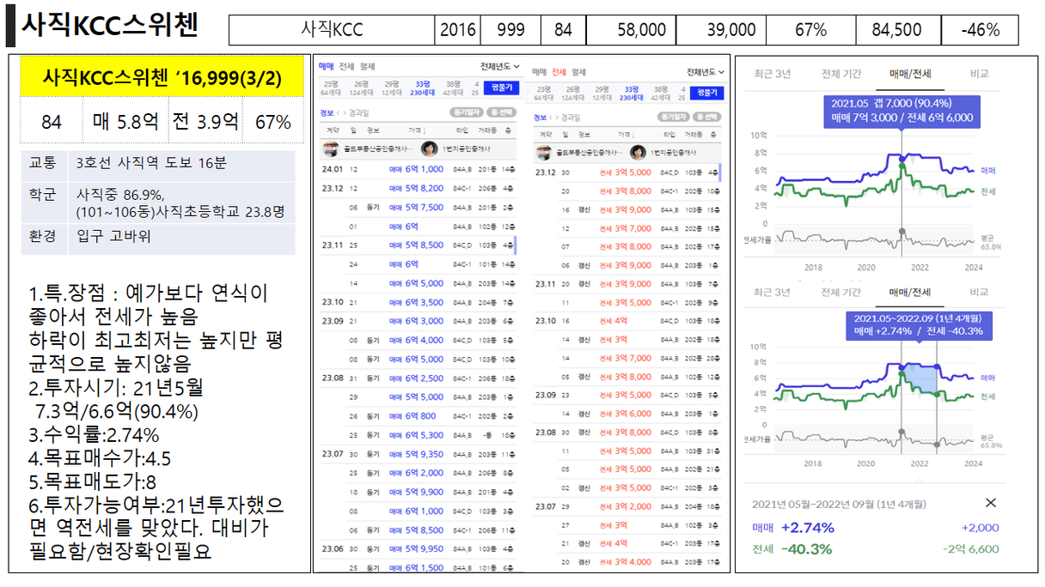Image resolution: width=1045 pixels, height=587 pixels.
Task: Click blue 매매 peak marker on upper chart
Action: [901, 160]
